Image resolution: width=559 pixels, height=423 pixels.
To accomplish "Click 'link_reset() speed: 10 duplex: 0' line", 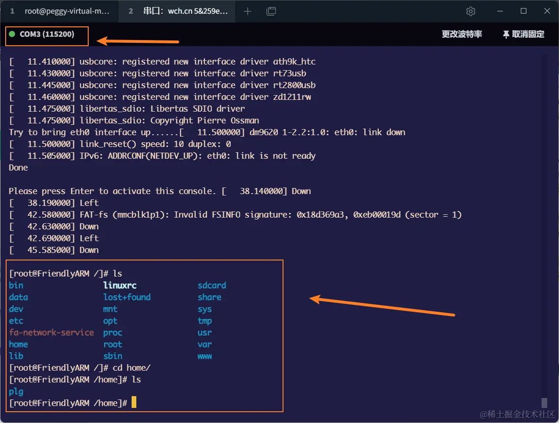I will [x=155, y=144].
